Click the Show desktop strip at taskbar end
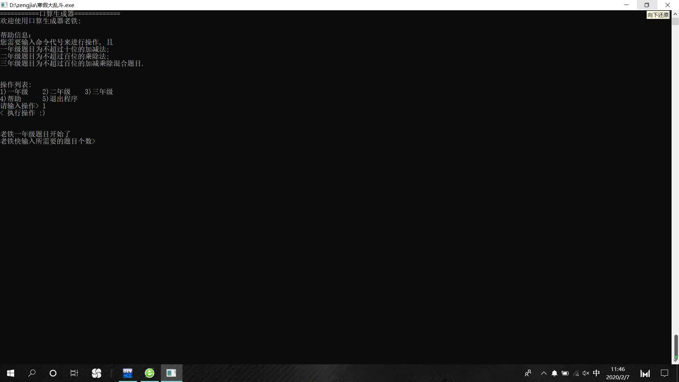 pos(678,373)
